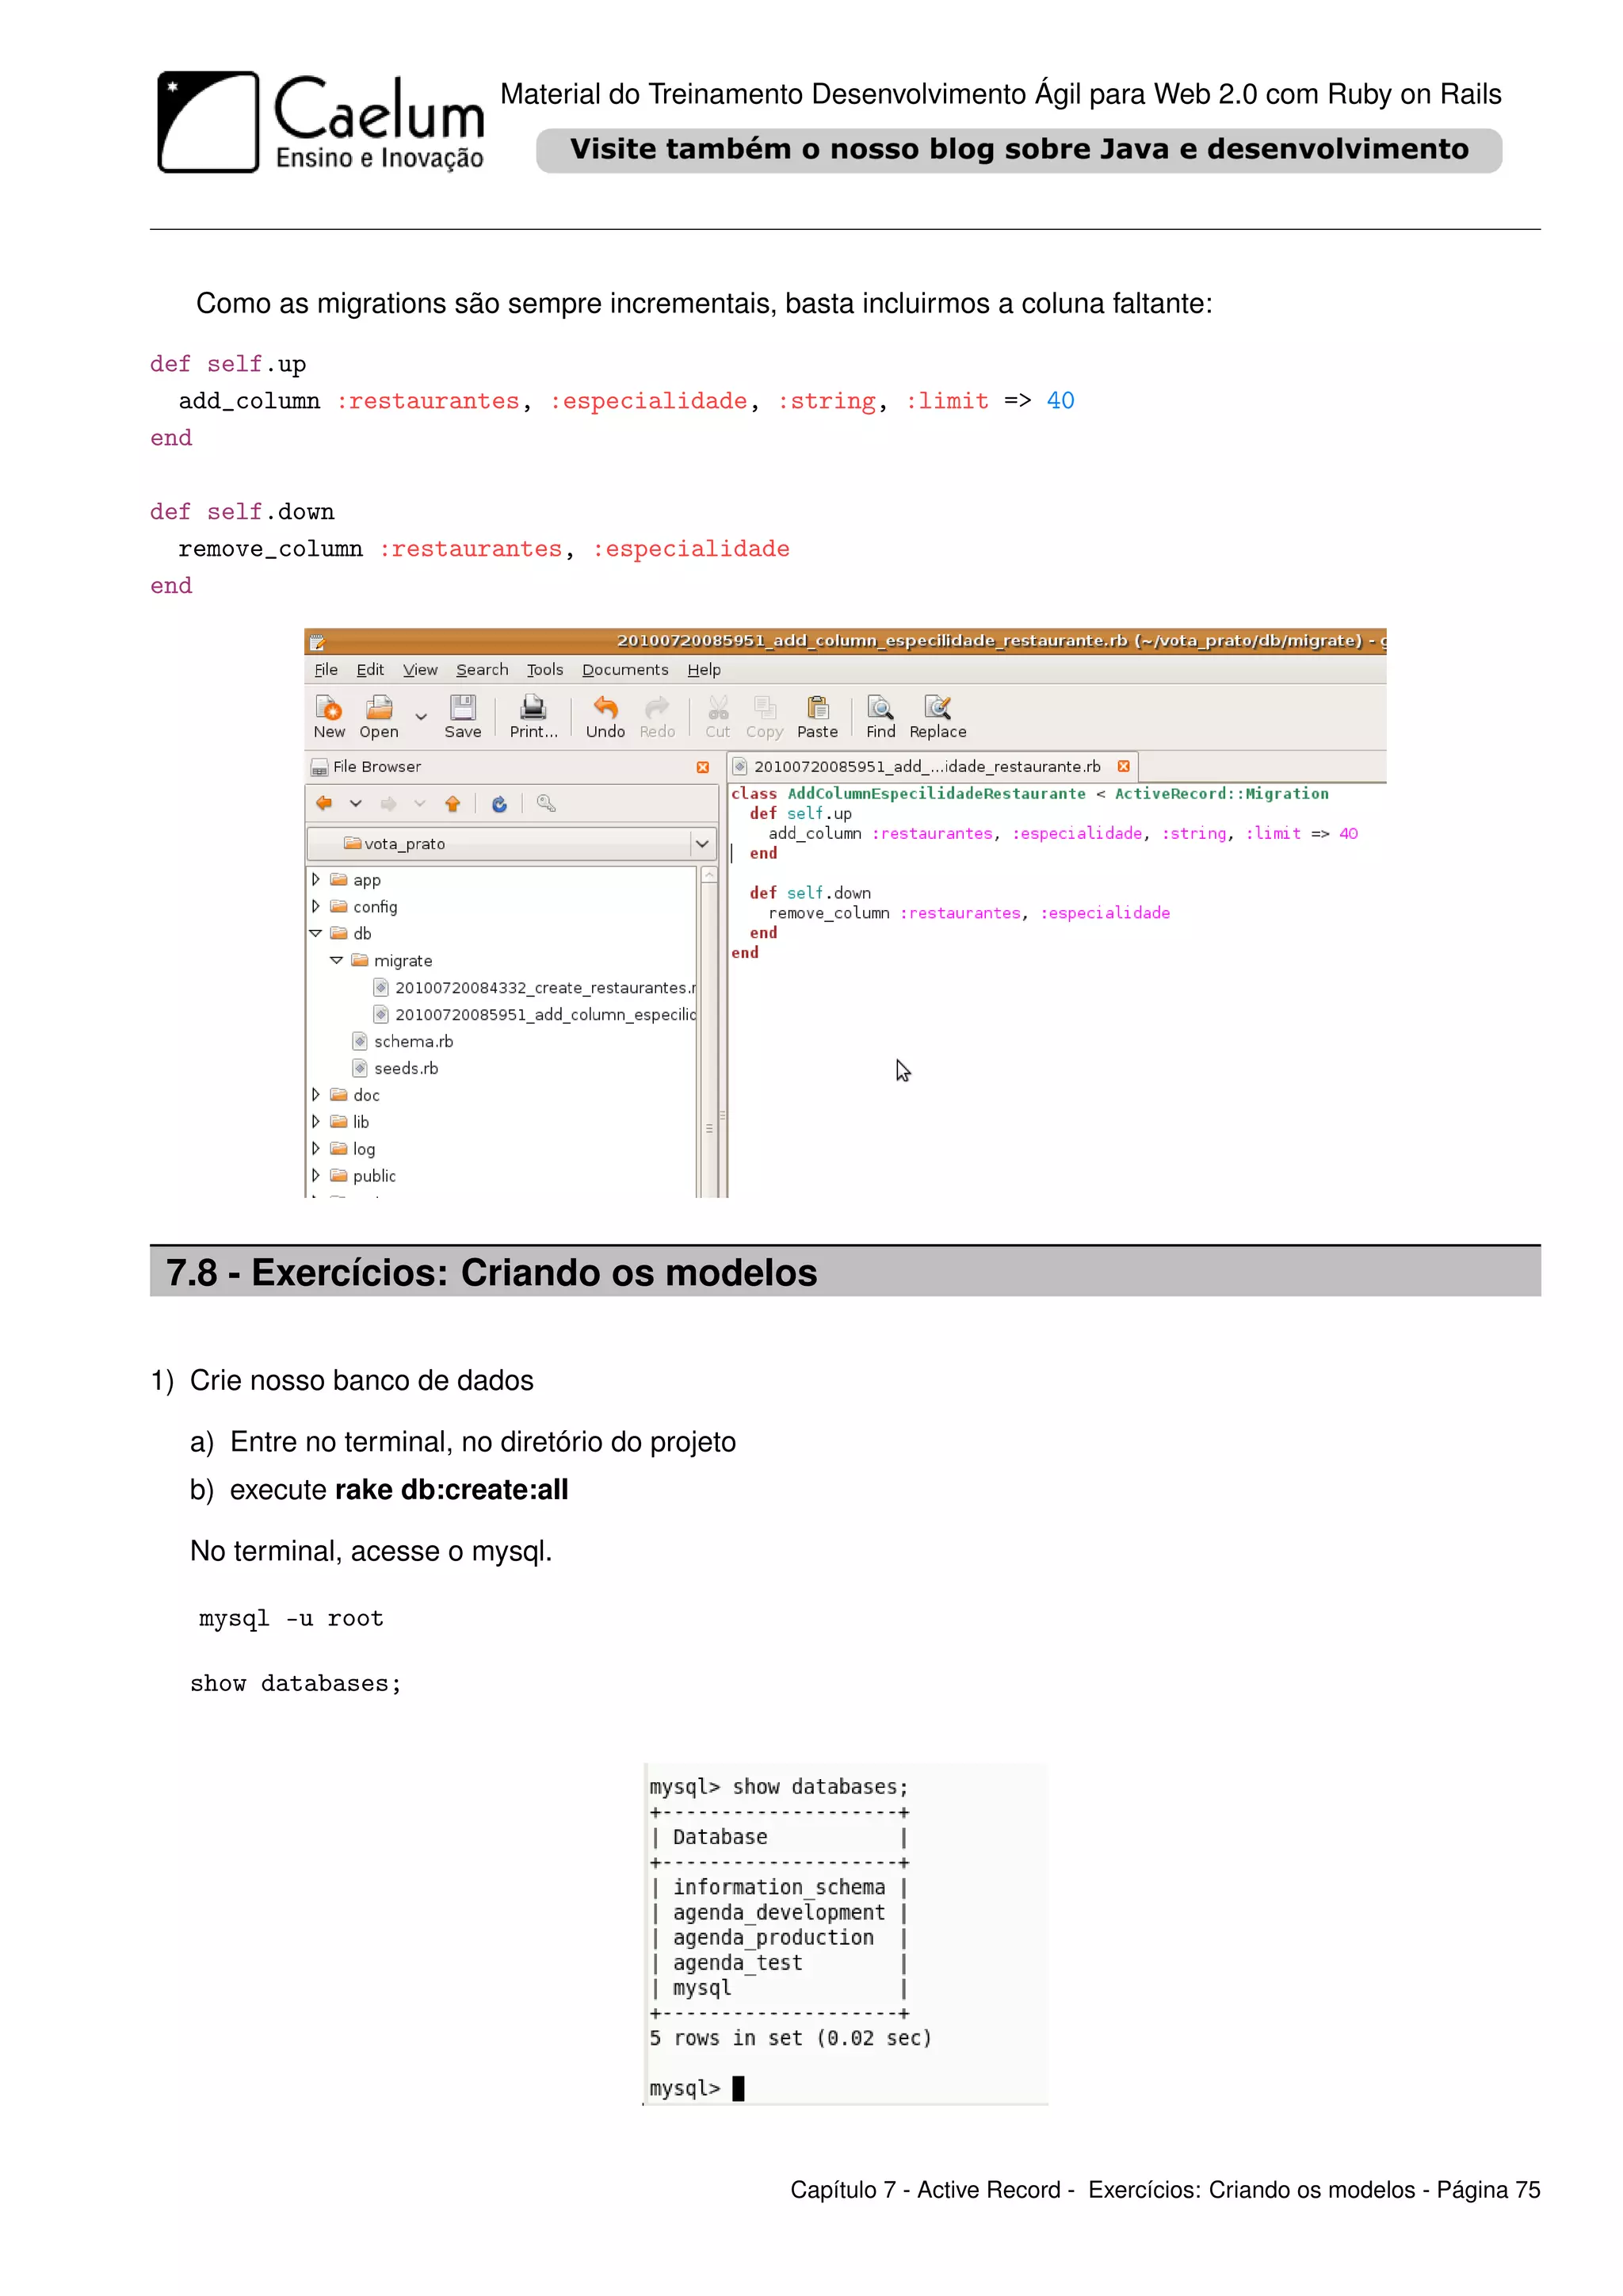This screenshot has height=2296, width=1623.
Task: Click the file browser search icon
Action: [546, 803]
